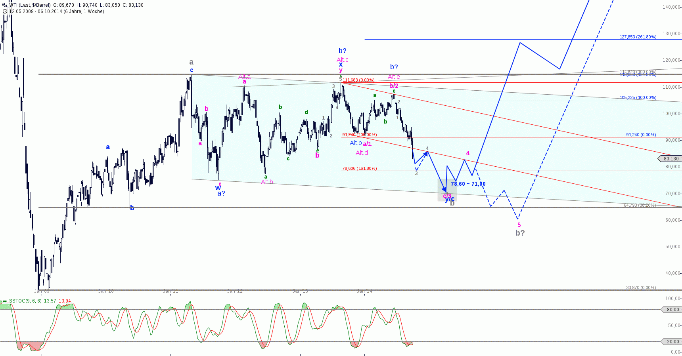The width and height of the screenshot is (682, 356).
Task: Click the 105,225 (100.00%) Fibonacci label
Action: point(638,97)
